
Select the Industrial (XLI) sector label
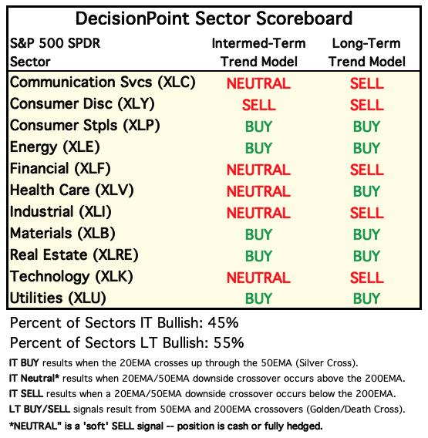point(61,212)
